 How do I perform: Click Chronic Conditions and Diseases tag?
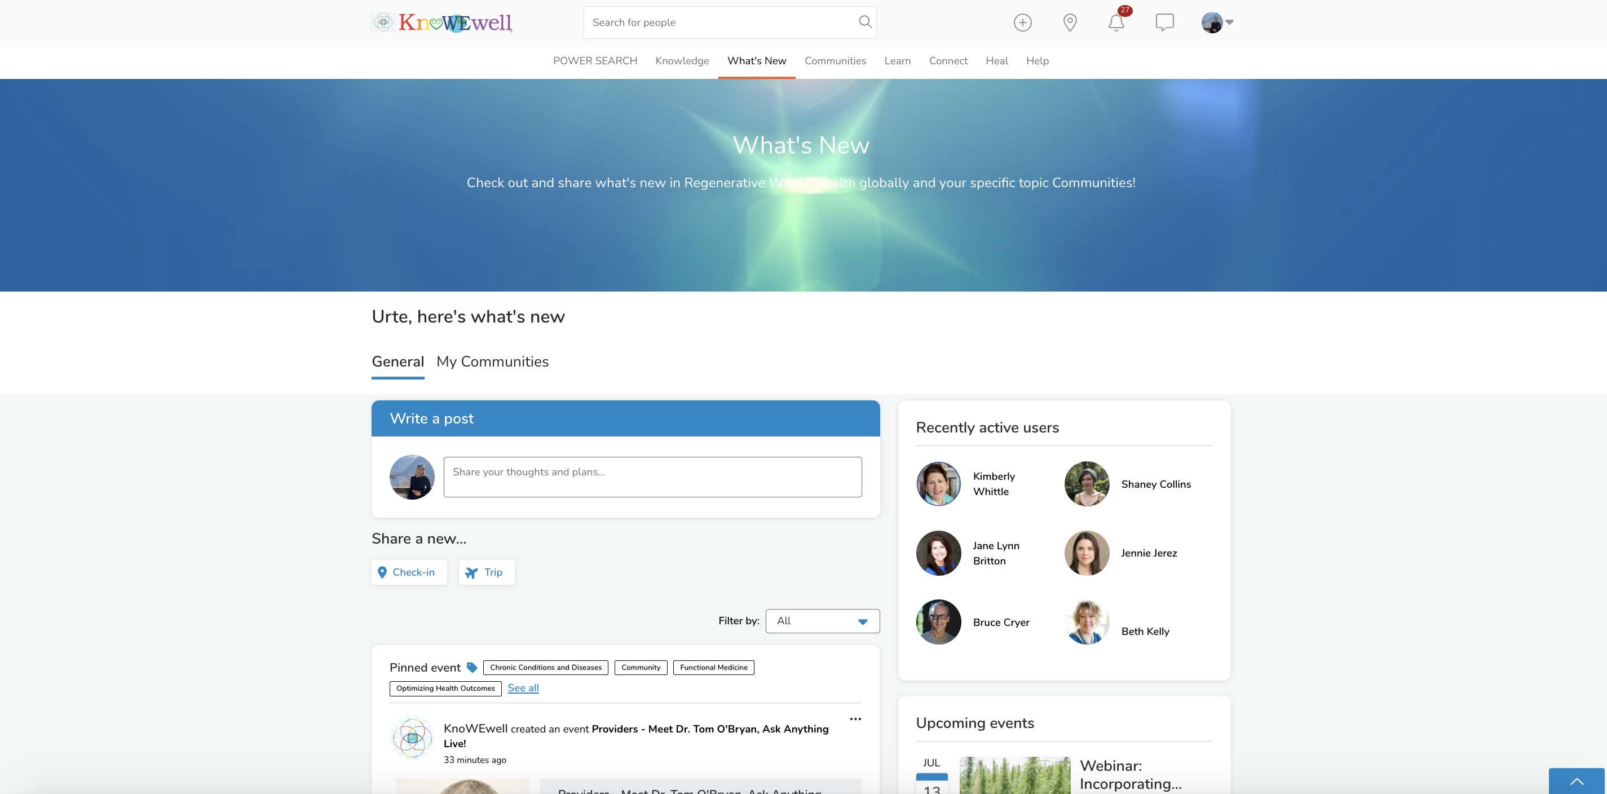click(545, 667)
